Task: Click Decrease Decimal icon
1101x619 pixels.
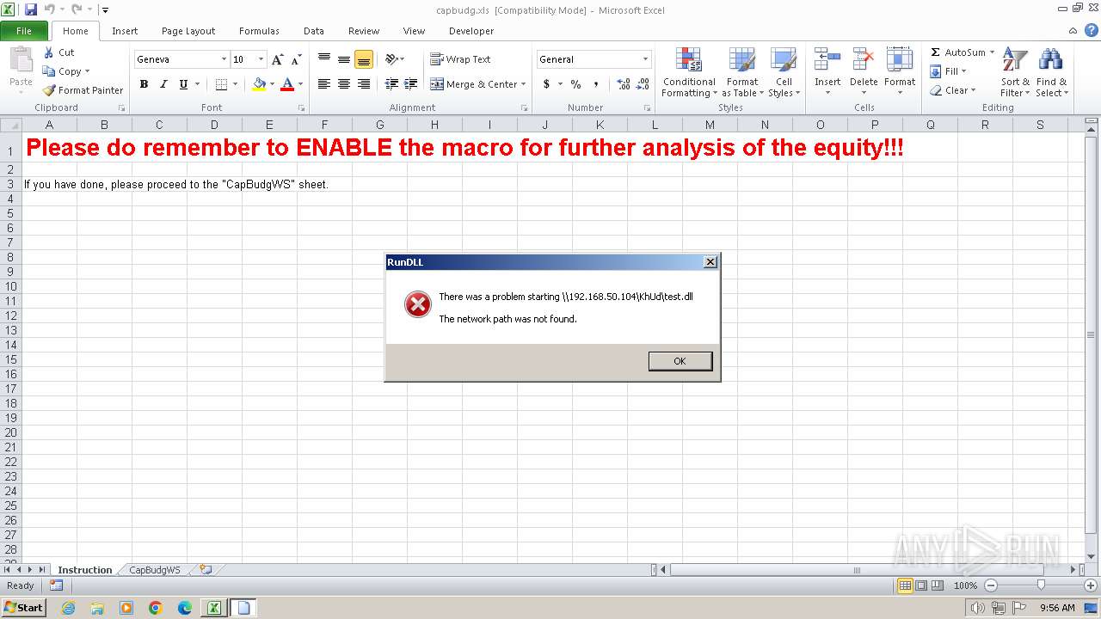Action: coord(643,84)
